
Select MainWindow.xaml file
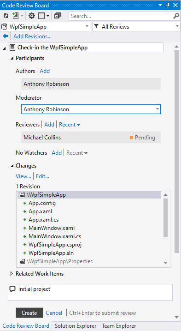point(52,228)
